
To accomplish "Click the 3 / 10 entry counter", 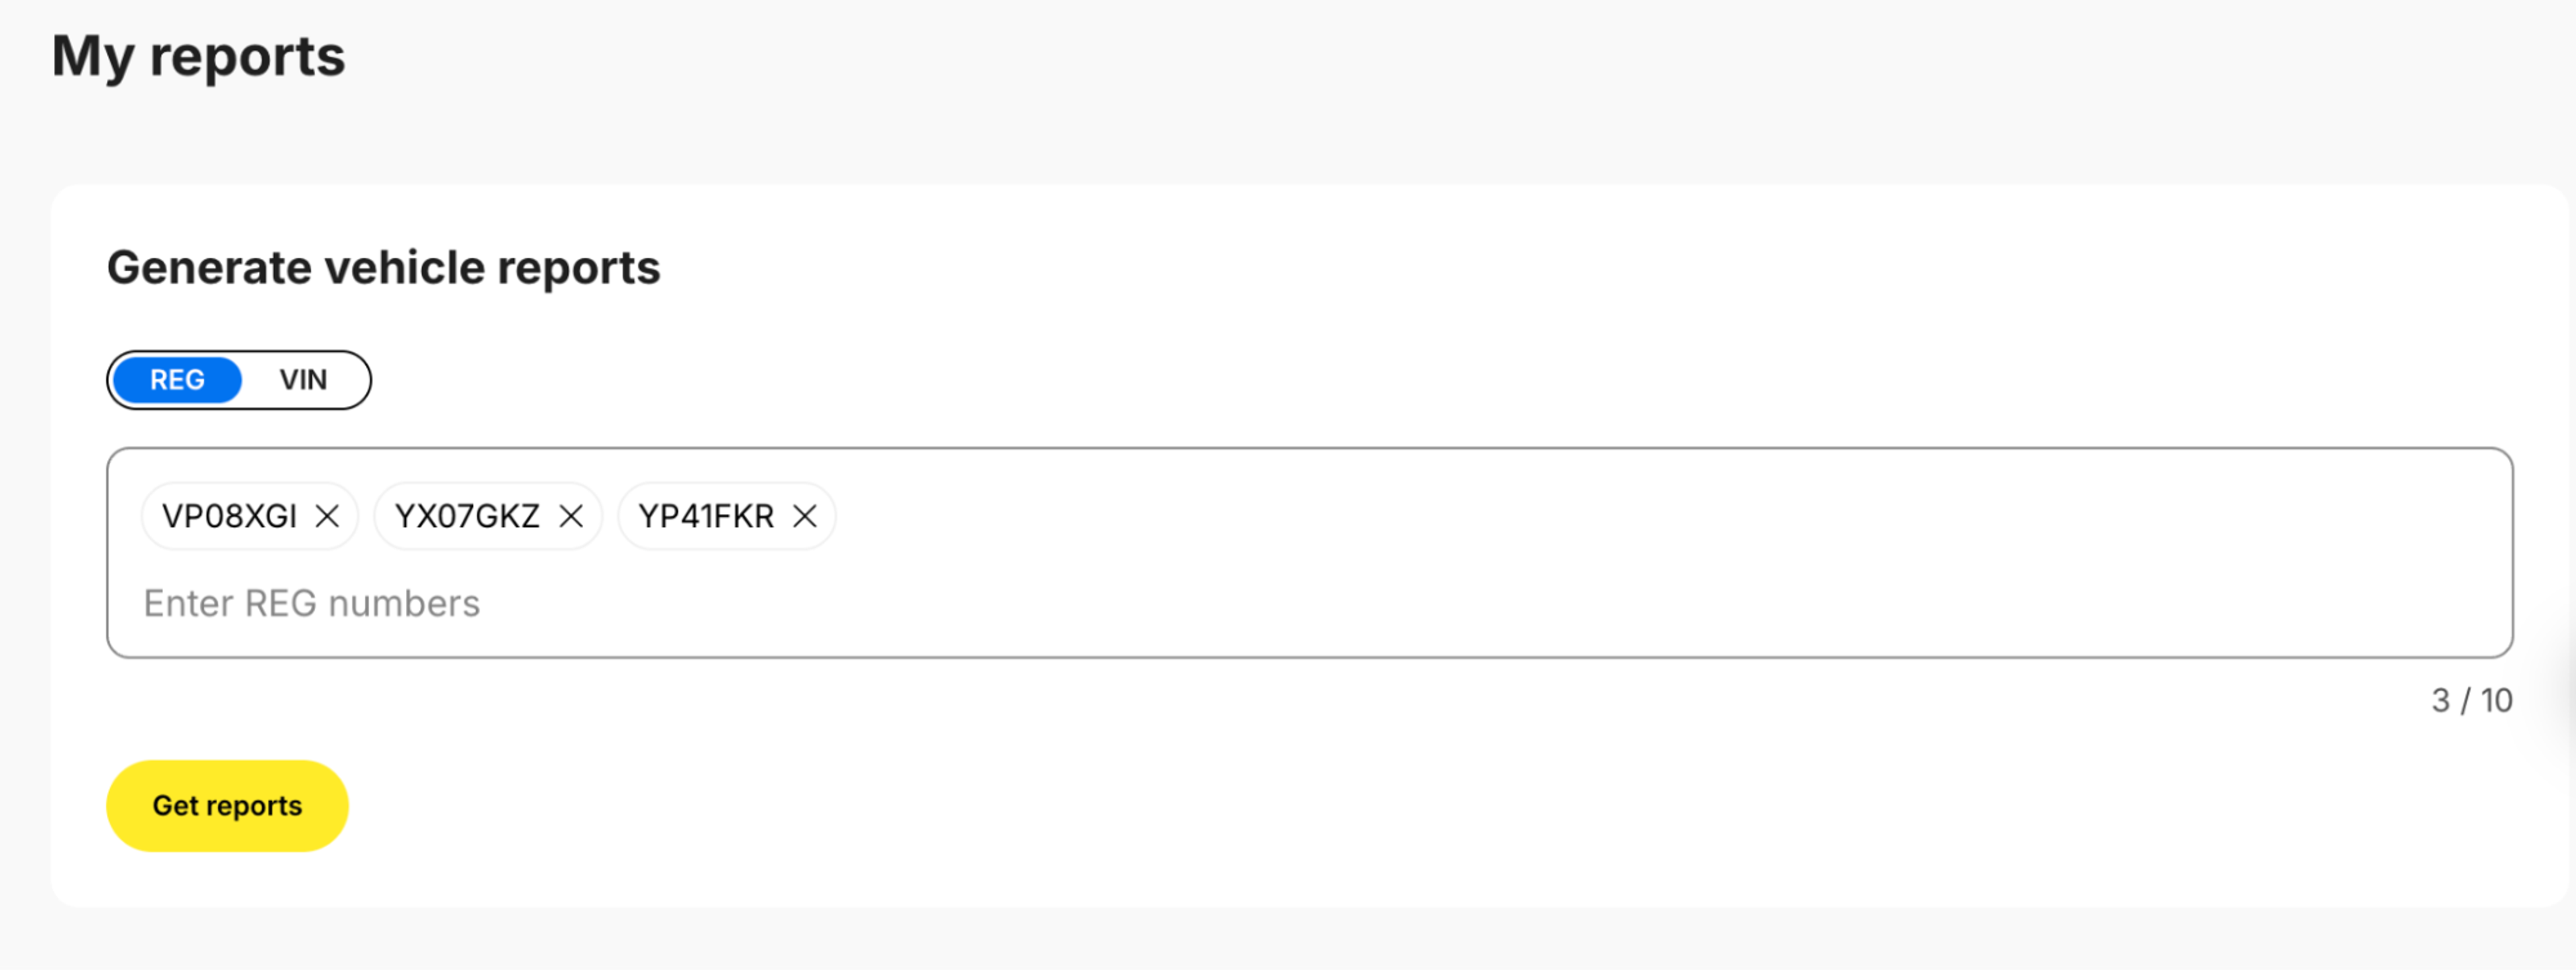I will coord(2472,700).
